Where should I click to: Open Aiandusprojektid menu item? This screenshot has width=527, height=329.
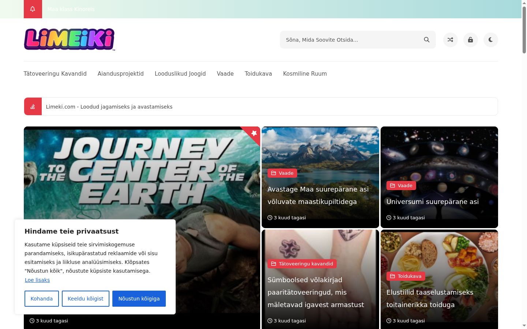coord(121,74)
